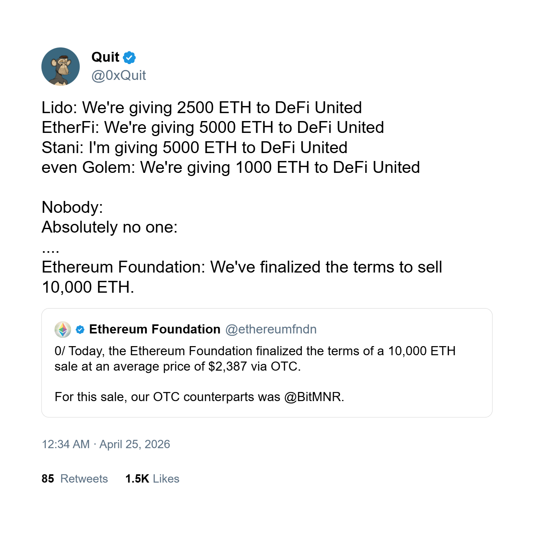Open the Quit display name
This screenshot has width=534, height=534.
tap(105, 57)
